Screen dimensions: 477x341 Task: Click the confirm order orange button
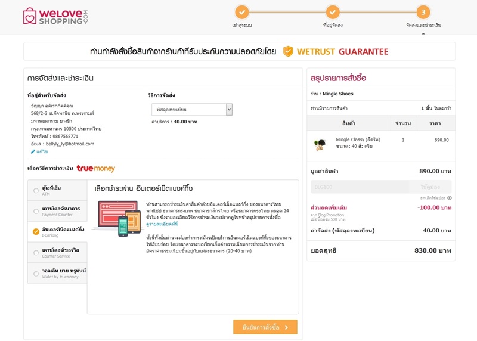[265, 327]
